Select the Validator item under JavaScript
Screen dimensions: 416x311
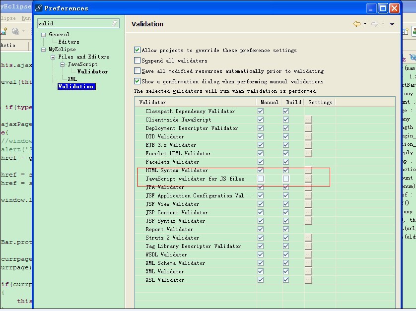click(93, 71)
